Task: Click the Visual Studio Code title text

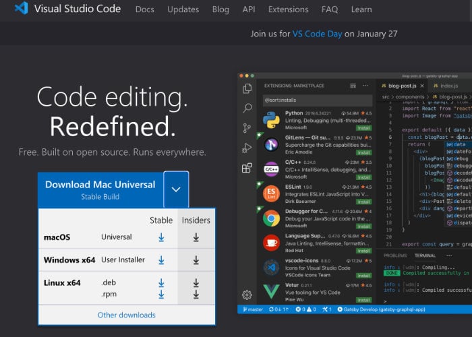Action: point(78,9)
